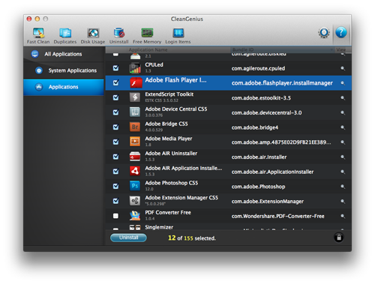The image size is (375, 284).
Task: Select the Uninstall toolbar icon
Action: coord(118,36)
